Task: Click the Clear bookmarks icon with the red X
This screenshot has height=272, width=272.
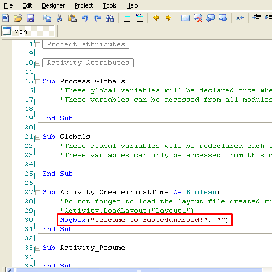Action: pyautogui.click(x=198, y=18)
